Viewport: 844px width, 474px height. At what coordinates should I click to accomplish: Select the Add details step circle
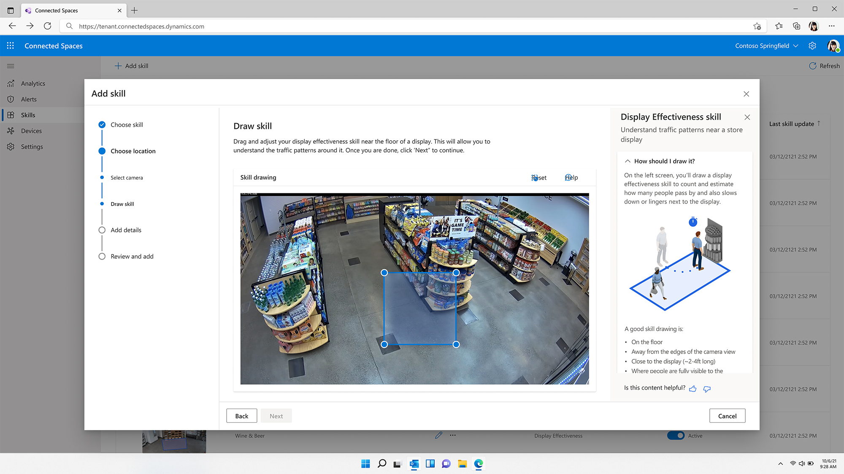pos(102,230)
